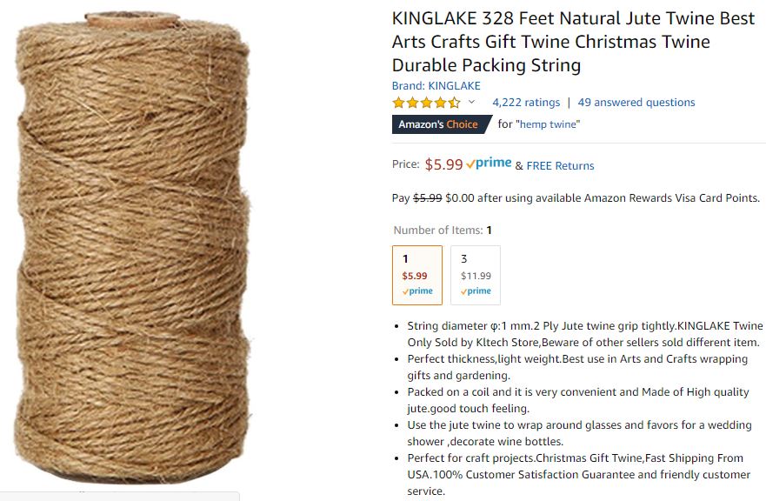The image size is (766, 501).
Task: Select the 1 item $5.99 option
Action: [417, 275]
